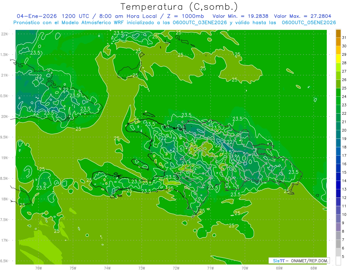Click the legend value '27'
The width and height of the screenshot is (352, 272).
[x=344, y=71]
